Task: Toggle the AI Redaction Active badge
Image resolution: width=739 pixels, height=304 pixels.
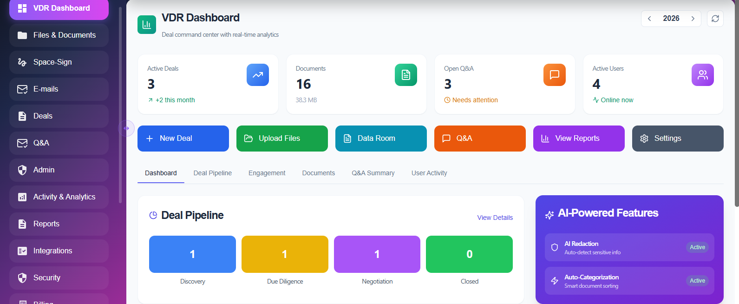Action: pyautogui.click(x=697, y=247)
